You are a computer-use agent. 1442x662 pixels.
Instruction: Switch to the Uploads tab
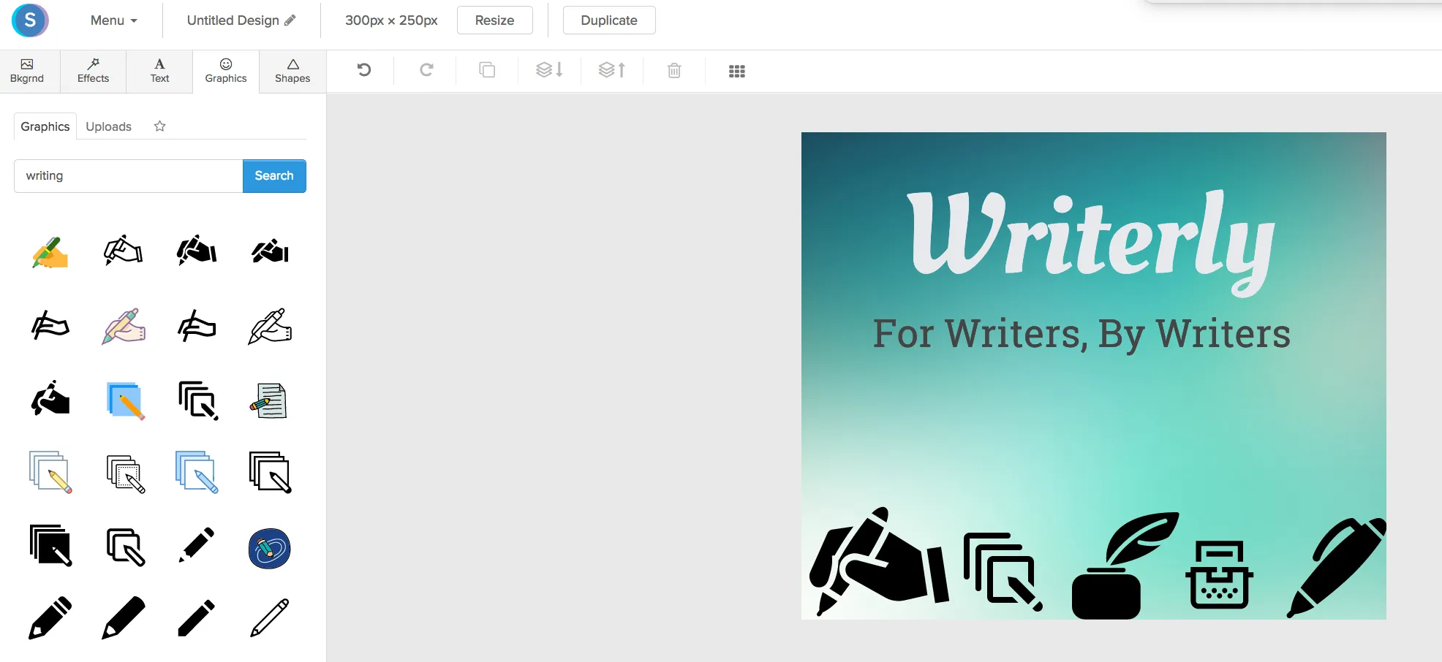click(x=108, y=126)
